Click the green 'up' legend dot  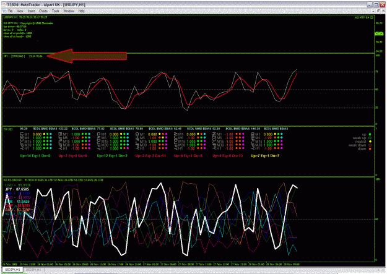pyautogui.click(x=370, y=134)
